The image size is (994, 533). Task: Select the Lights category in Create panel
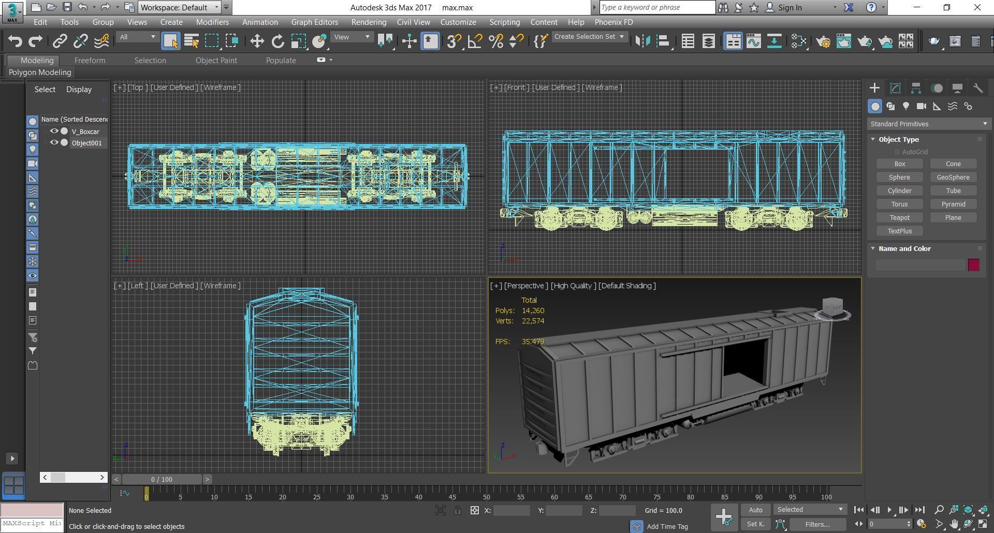click(x=906, y=106)
